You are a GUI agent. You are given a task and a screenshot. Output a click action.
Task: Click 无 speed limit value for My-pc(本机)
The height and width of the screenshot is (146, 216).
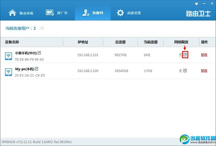click(x=181, y=71)
